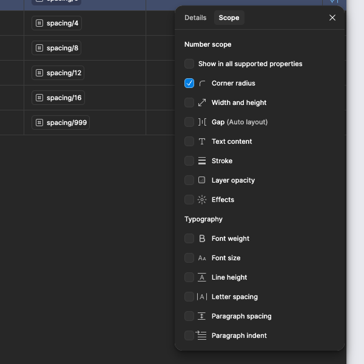Click the Font weight B icon
Screen dimensions: 364x364
(x=202, y=238)
